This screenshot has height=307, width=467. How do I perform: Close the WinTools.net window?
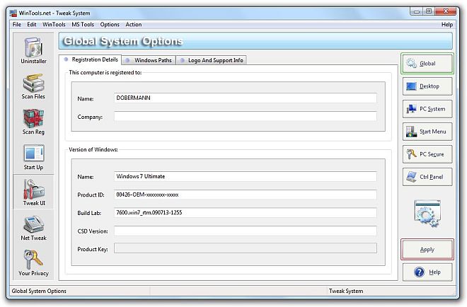[x=446, y=11]
